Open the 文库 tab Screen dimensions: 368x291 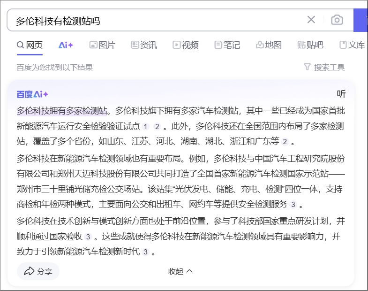click(x=352, y=45)
